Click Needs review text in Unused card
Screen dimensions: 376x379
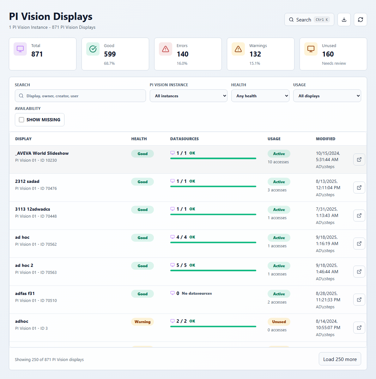coord(334,63)
